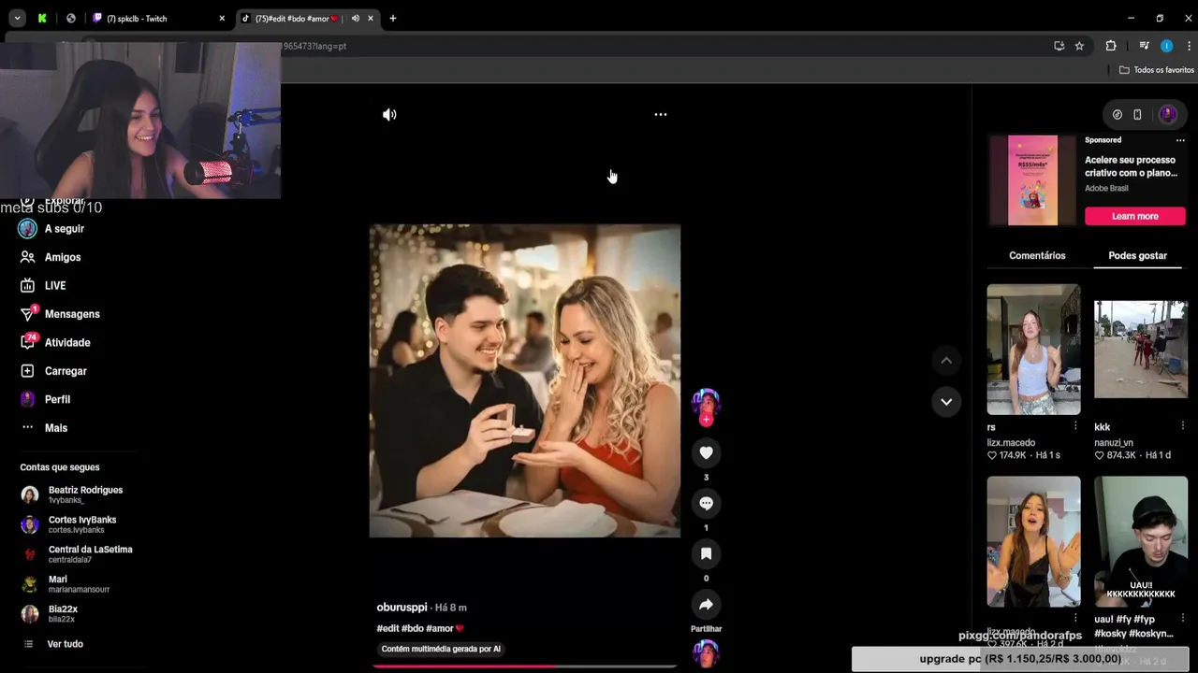Open the sponsored ad's three-dot menu
Image resolution: width=1198 pixels, height=673 pixels.
tap(1180, 140)
